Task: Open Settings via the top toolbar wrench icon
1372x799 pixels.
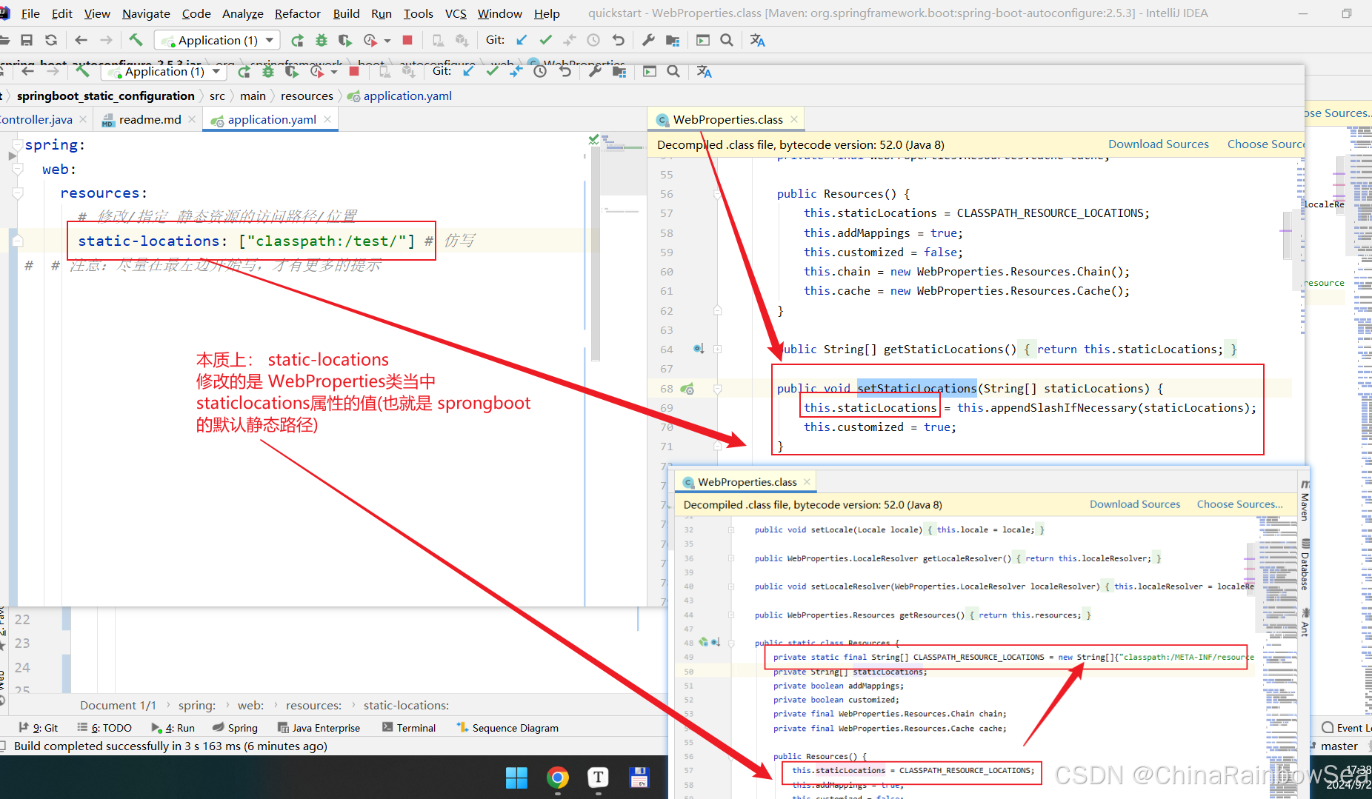Action: pyautogui.click(x=648, y=40)
